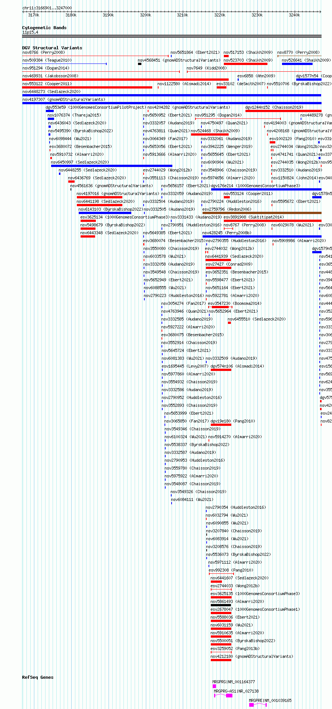
Task: Select the red bar under esv27427 (Conrad2009)
Action: click(x=218, y=268)
